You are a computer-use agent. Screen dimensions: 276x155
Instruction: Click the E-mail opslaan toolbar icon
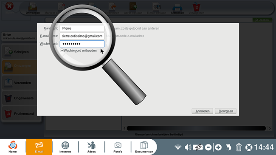click(x=157, y=8)
